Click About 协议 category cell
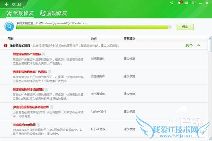Image resolution: width=212 pixels, height=141 pixels. (x=98, y=129)
